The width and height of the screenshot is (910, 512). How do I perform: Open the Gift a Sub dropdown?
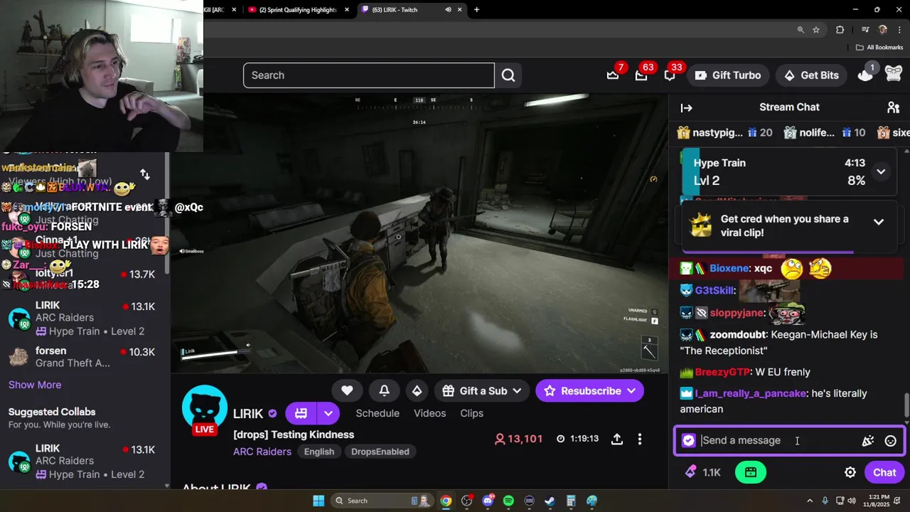coord(482,391)
